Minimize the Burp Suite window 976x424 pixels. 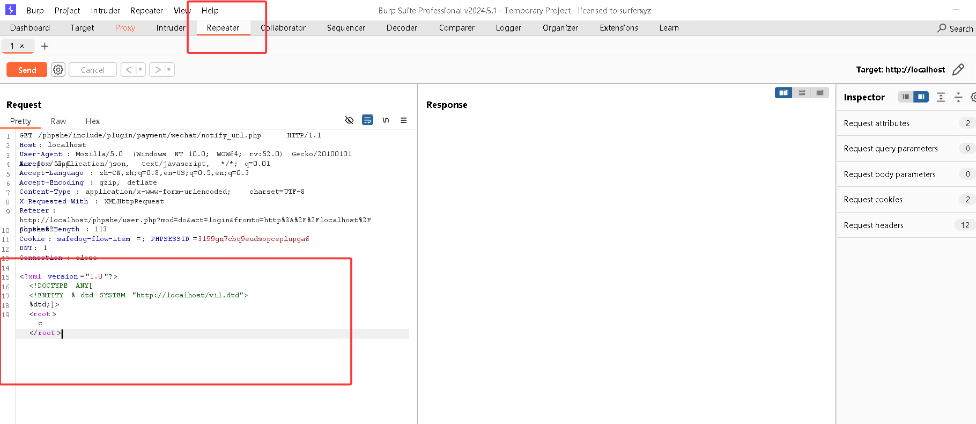955,10
